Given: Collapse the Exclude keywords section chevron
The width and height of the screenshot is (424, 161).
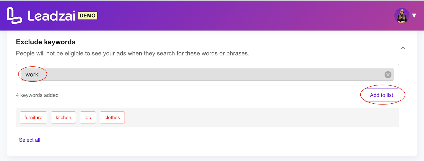Looking at the screenshot, I should [403, 48].
